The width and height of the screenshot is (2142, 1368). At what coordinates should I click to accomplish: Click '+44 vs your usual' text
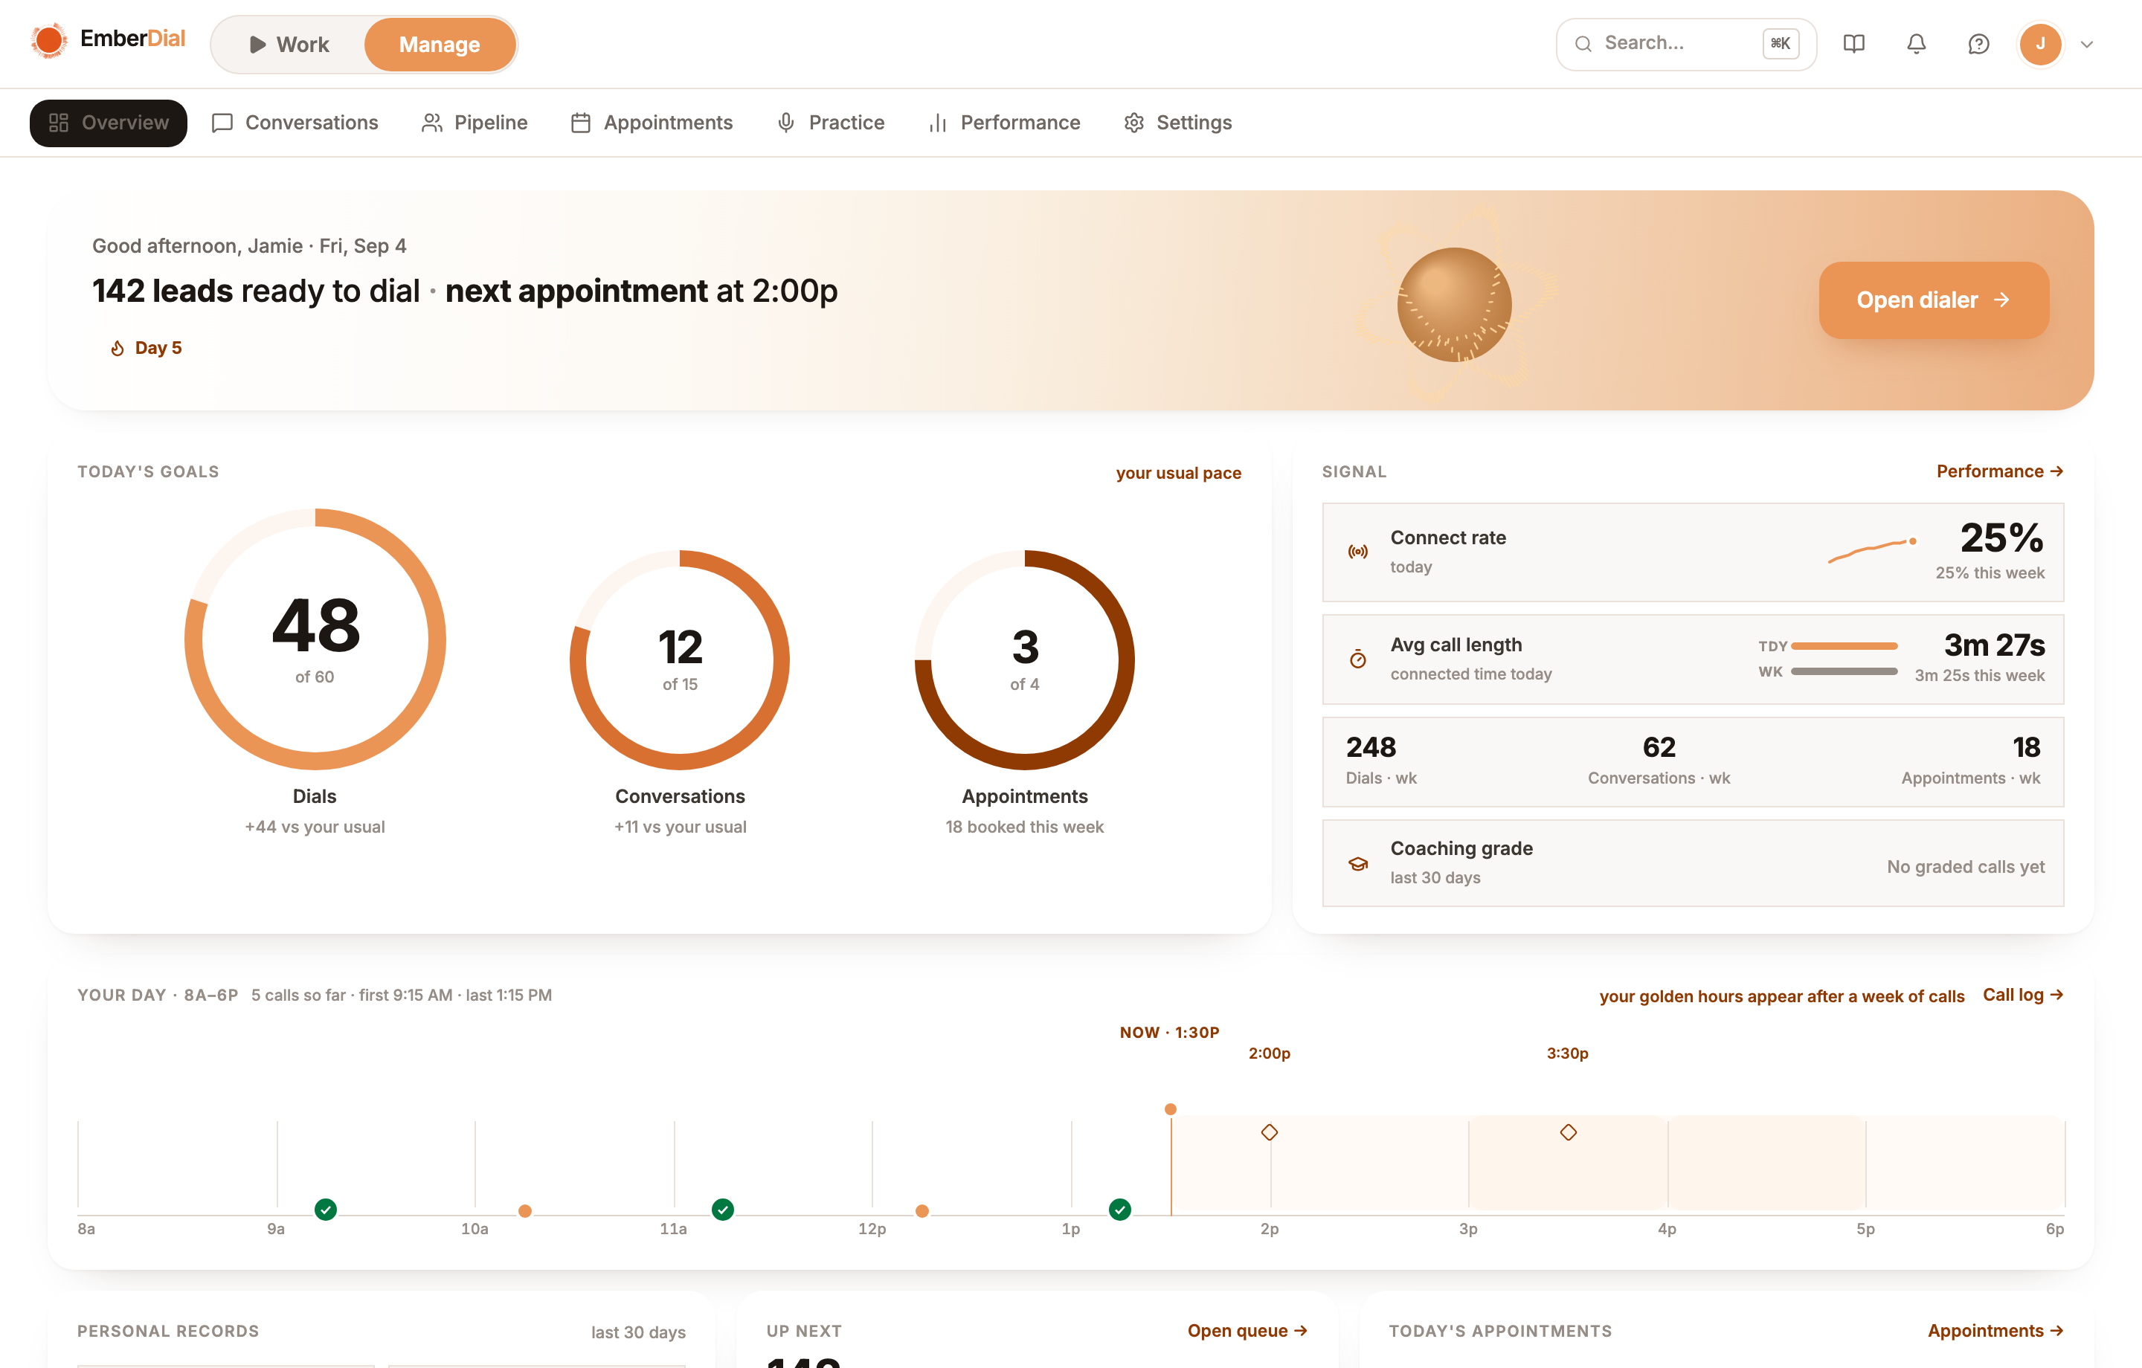pos(315,826)
